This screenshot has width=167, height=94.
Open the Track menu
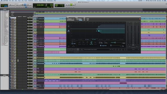coord(19,1)
